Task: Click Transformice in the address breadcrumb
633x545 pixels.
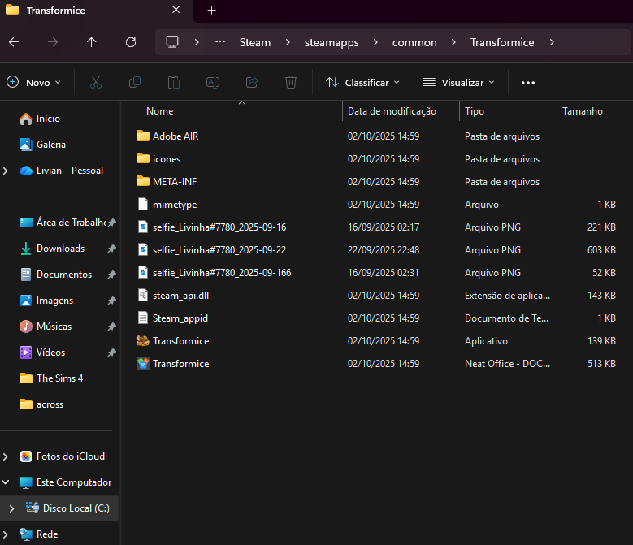Action: click(x=502, y=42)
